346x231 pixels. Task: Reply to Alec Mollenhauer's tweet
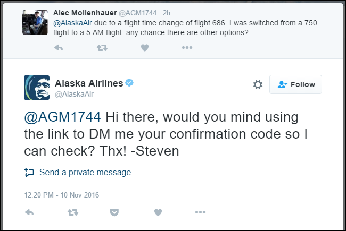coord(59,48)
